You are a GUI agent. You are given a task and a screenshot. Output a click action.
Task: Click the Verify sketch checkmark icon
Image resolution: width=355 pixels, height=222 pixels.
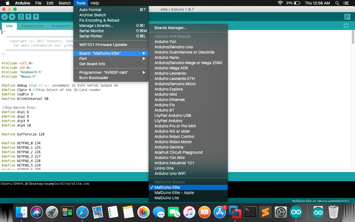point(4,17)
